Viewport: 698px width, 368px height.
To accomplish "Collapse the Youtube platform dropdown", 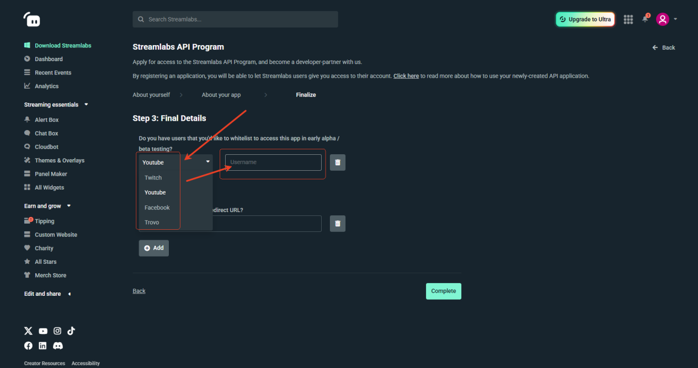I will 209,162.
